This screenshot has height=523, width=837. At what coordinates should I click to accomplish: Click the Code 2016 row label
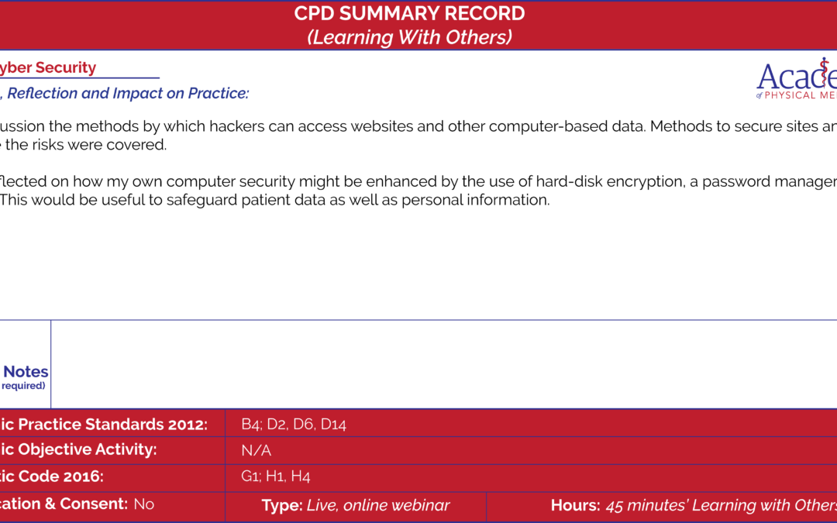[x=52, y=476]
